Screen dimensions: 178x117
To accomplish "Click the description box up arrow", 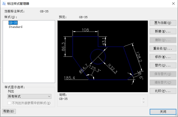I will point(144,98).
